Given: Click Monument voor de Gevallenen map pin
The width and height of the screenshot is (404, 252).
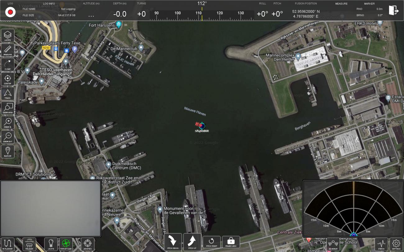Looking at the screenshot, I should pyautogui.click(x=160, y=210).
